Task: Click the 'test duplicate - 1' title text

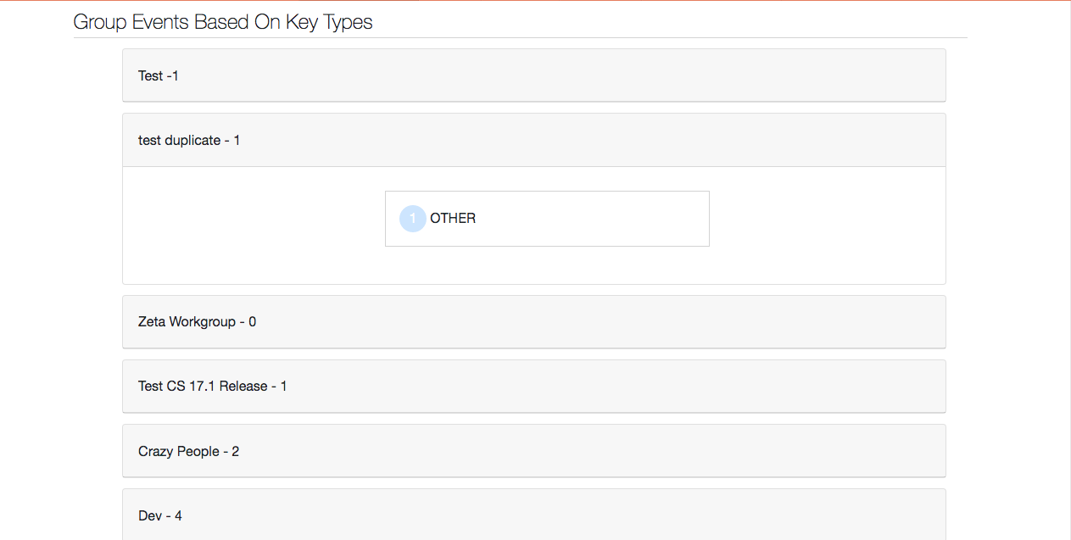Action: (189, 141)
